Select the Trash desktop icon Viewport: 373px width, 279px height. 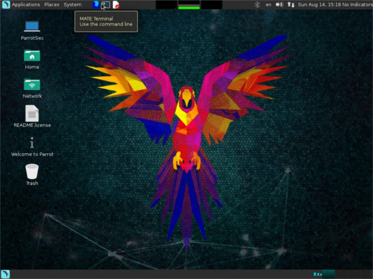pyautogui.click(x=32, y=175)
